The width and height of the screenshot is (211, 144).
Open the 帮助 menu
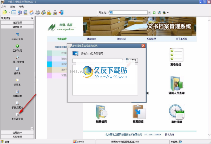[x=22, y=6]
